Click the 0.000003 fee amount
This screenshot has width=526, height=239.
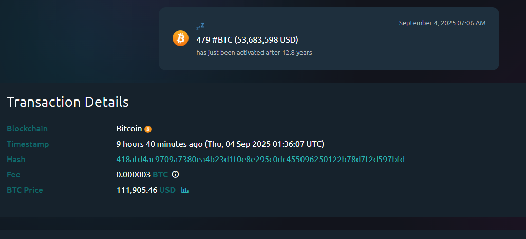[x=133, y=175]
